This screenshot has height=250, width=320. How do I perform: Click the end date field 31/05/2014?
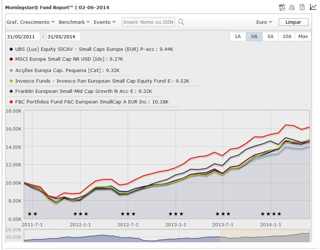pos(64,37)
